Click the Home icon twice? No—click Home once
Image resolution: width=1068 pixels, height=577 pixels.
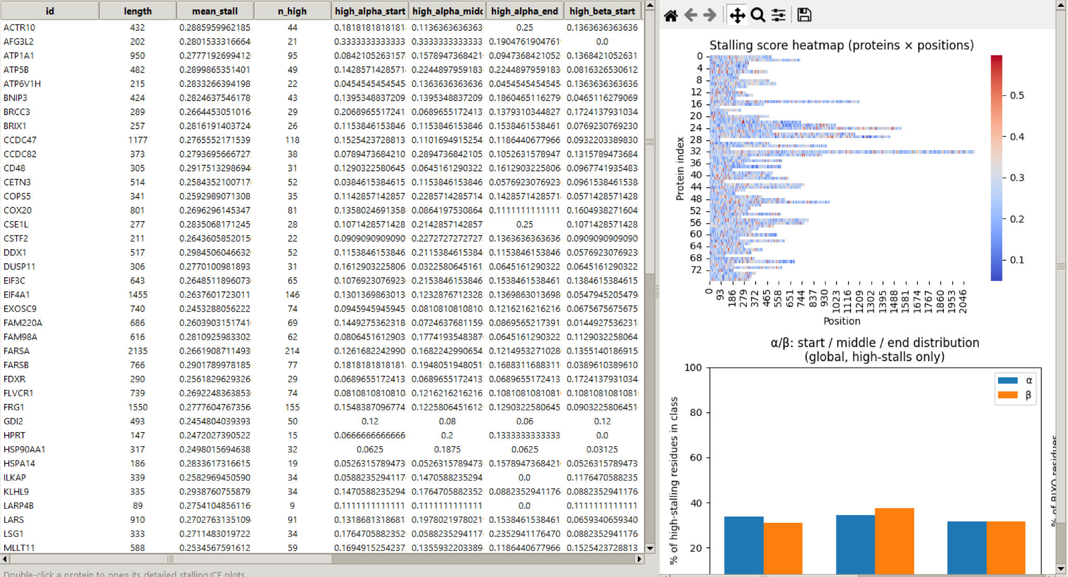point(671,15)
